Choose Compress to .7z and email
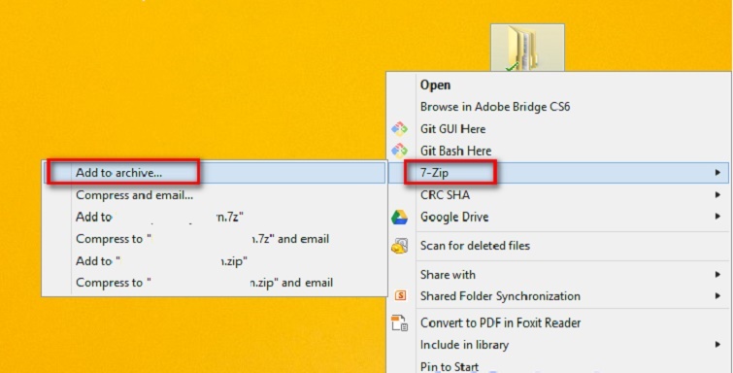The width and height of the screenshot is (733, 373). 202,239
